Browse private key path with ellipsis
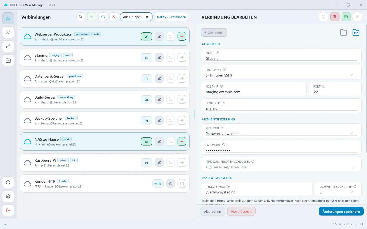 click(x=353, y=167)
